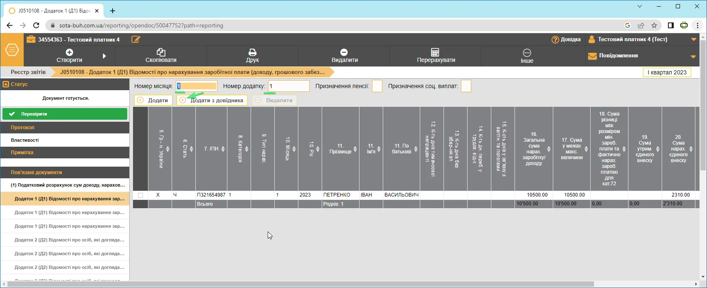Image resolution: width=707 pixels, height=288 pixels.
Task: Open Довідка help icon
Action: click(x=555, y=39)
